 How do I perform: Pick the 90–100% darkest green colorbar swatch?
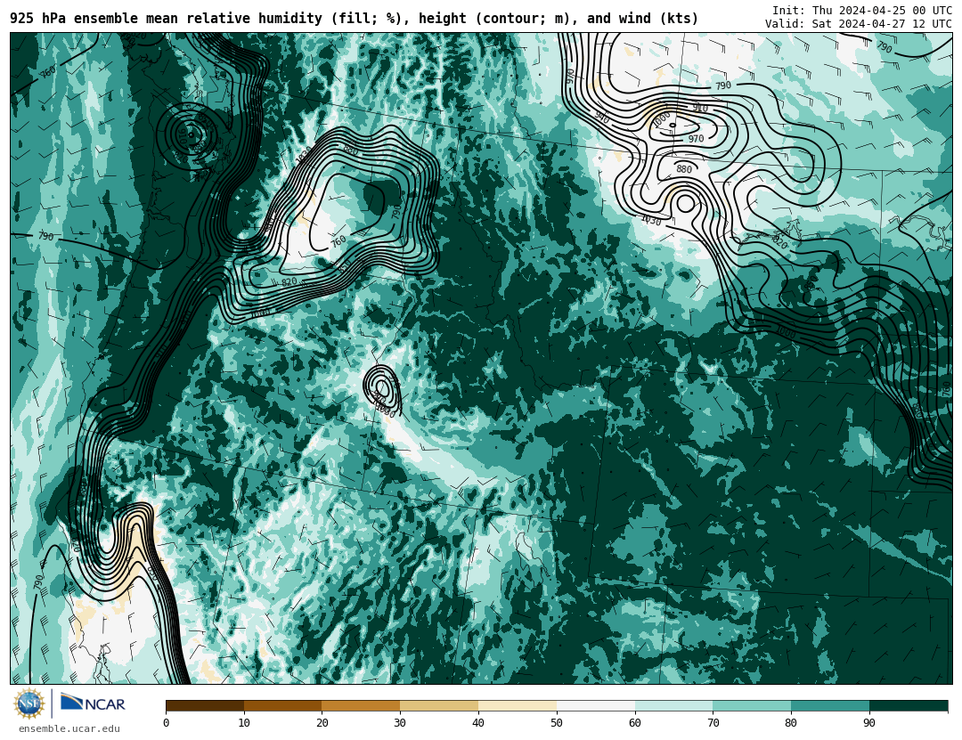[x=909, y=705]
